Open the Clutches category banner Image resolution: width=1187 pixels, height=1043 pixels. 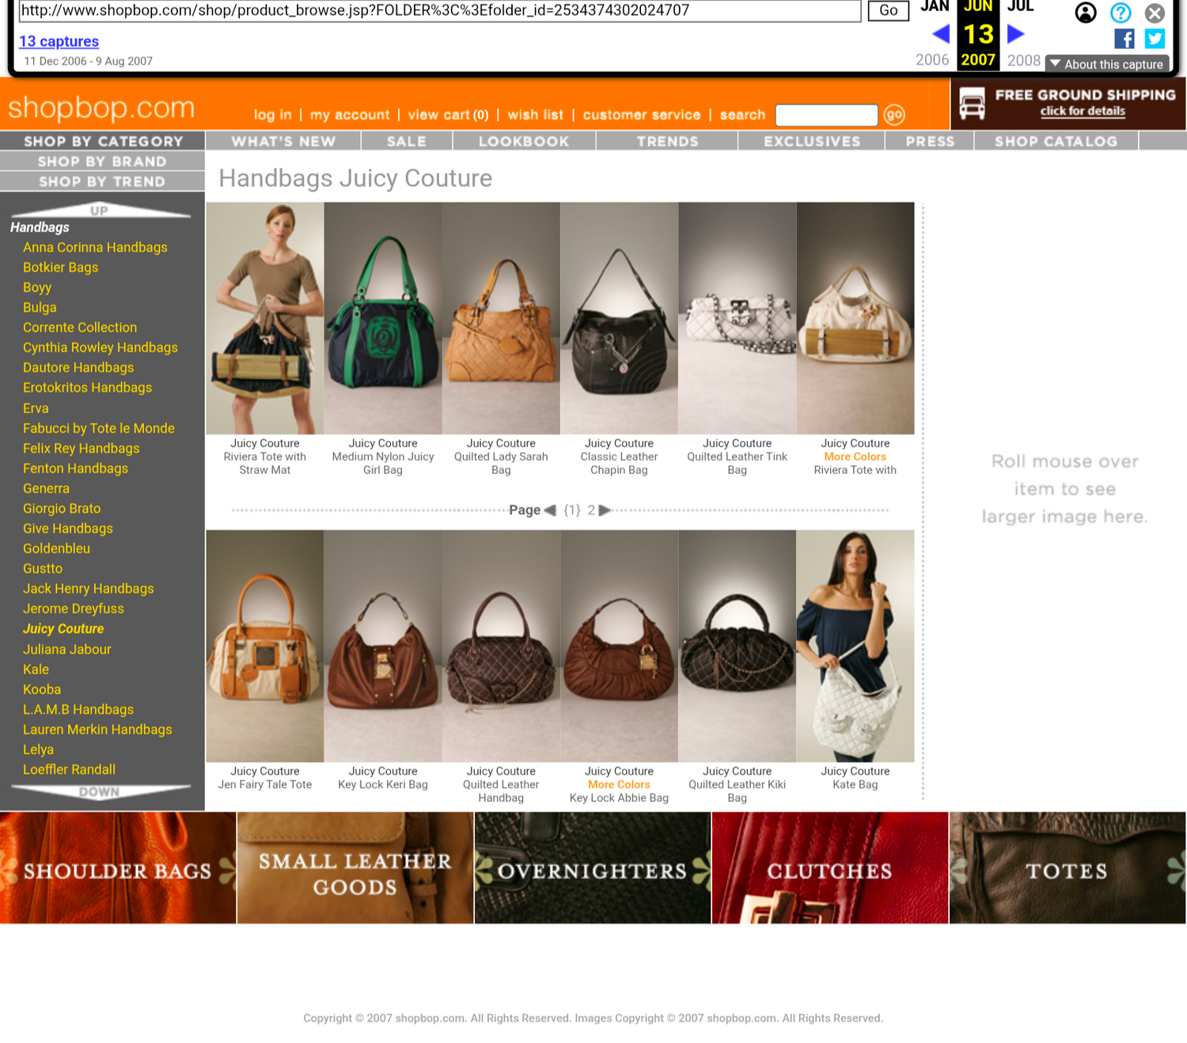coord(830,868)
